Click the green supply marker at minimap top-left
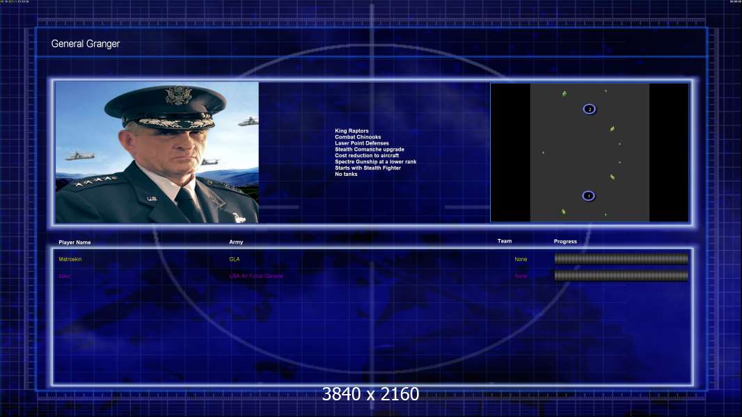This screenshot has height=417, width=742. point(564,94)
